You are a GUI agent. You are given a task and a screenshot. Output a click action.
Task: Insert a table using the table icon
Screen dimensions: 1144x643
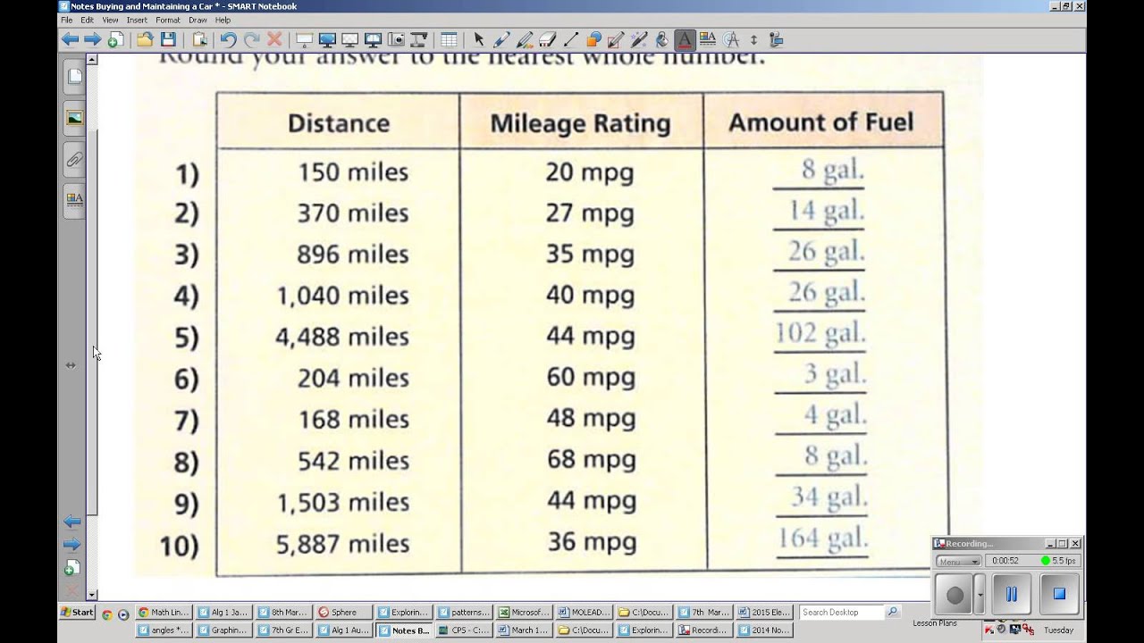[x=449, y=39]
